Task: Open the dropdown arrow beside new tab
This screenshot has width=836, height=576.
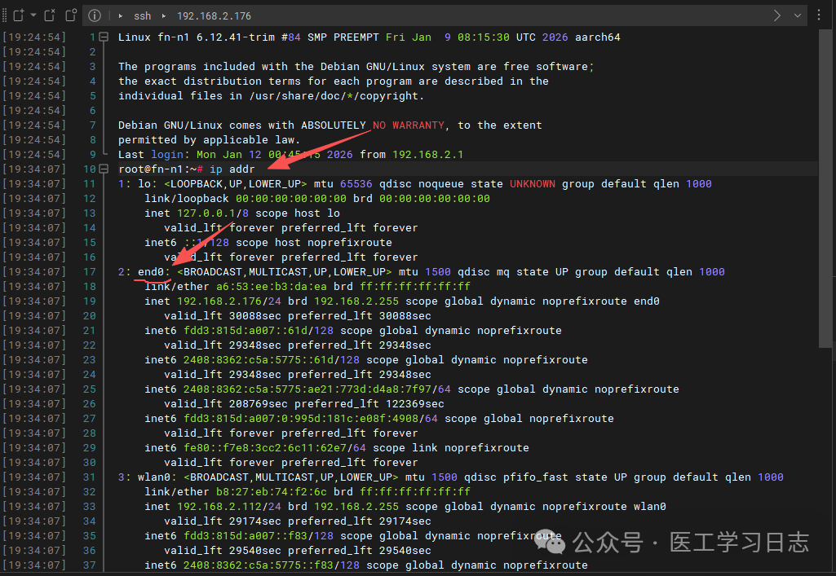Action: pyautogui.click(x=33, y=15)
